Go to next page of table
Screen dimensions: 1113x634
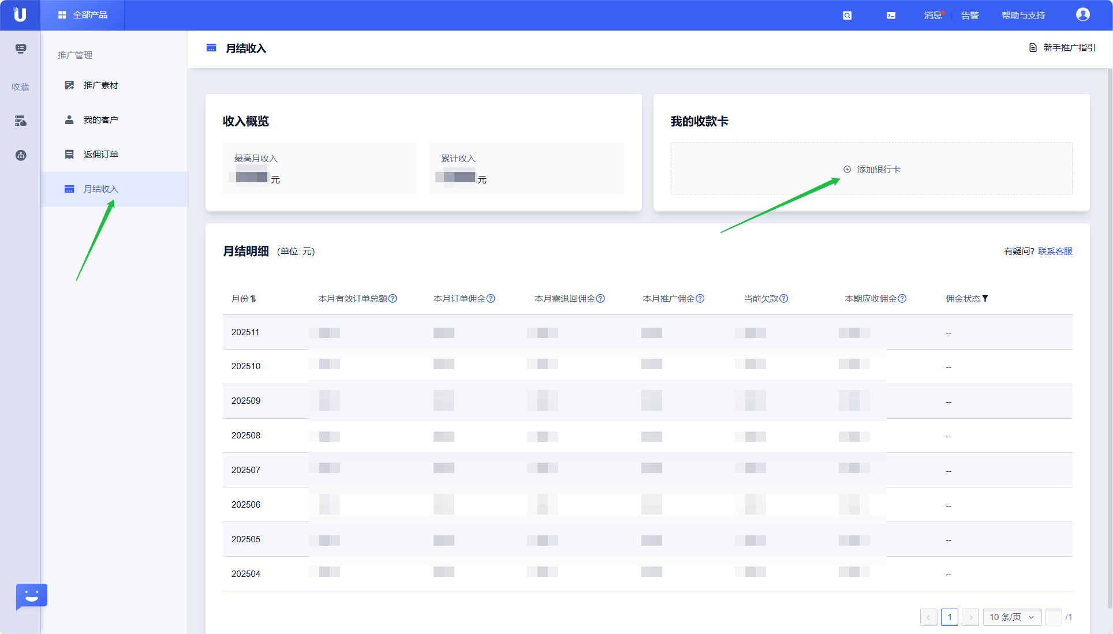click(x=970, y=617)
